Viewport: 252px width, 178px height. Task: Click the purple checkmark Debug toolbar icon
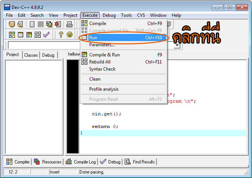(46, 35)
